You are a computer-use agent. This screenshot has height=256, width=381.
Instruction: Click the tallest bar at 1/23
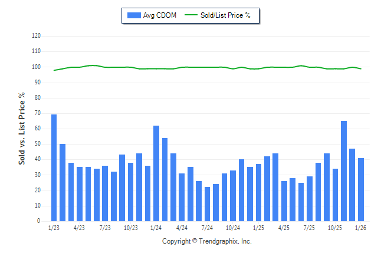pos(54,168)
